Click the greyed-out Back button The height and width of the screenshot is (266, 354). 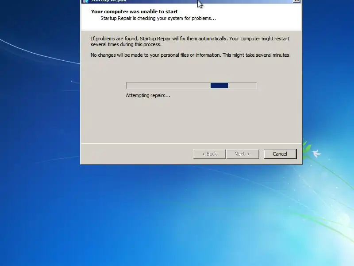[x=209, y=154]
